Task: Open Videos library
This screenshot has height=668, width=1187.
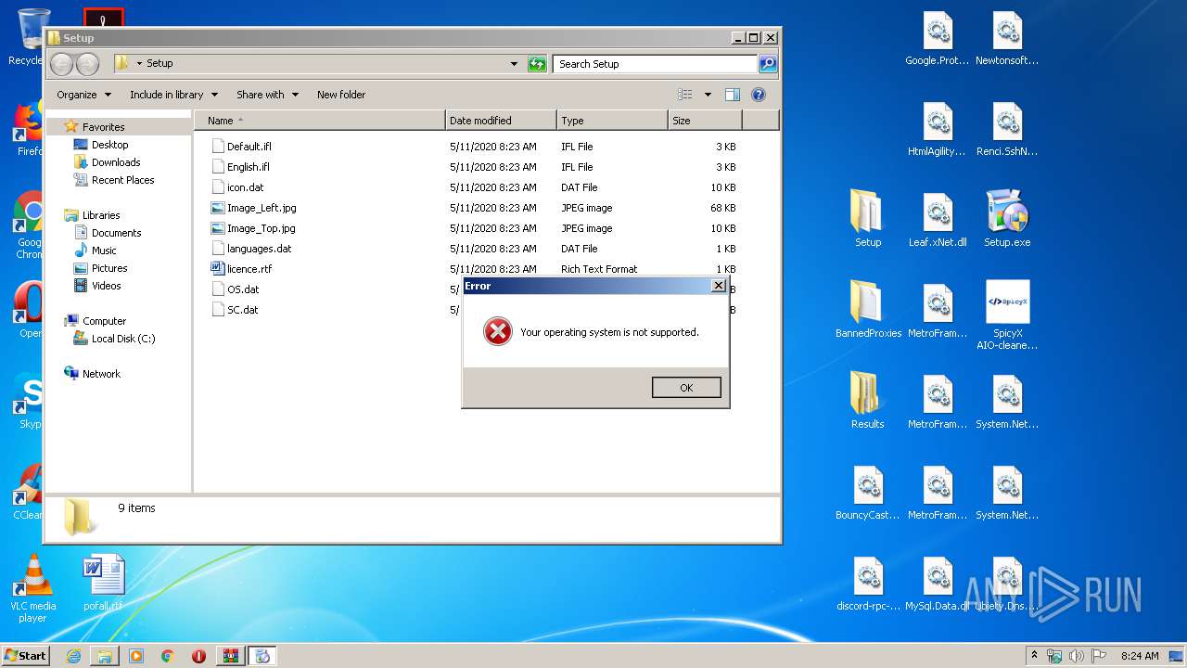Action: pos(107,286)
